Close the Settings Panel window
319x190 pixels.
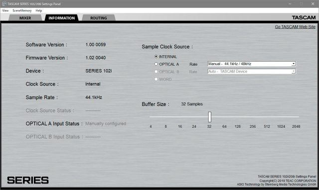[313, 4]
